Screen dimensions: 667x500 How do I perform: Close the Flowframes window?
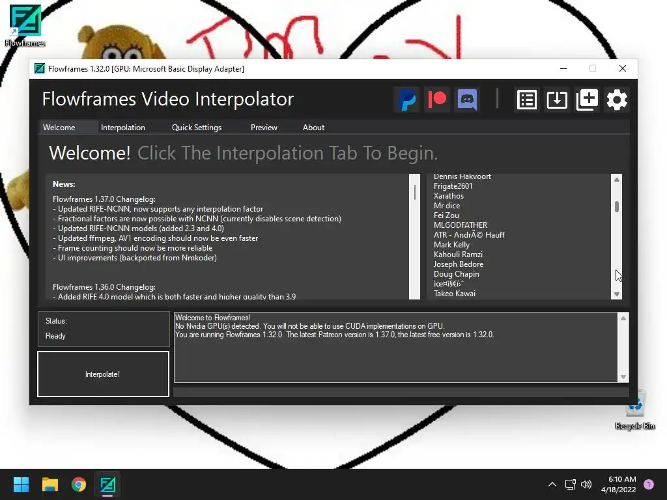622,68
